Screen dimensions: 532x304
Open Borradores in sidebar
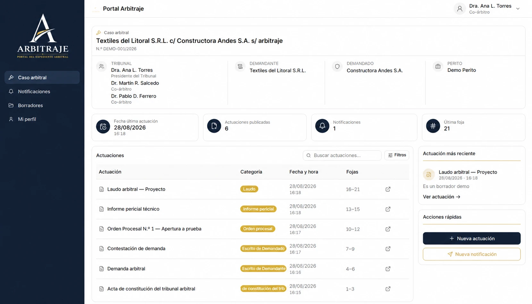coord(42,105)
